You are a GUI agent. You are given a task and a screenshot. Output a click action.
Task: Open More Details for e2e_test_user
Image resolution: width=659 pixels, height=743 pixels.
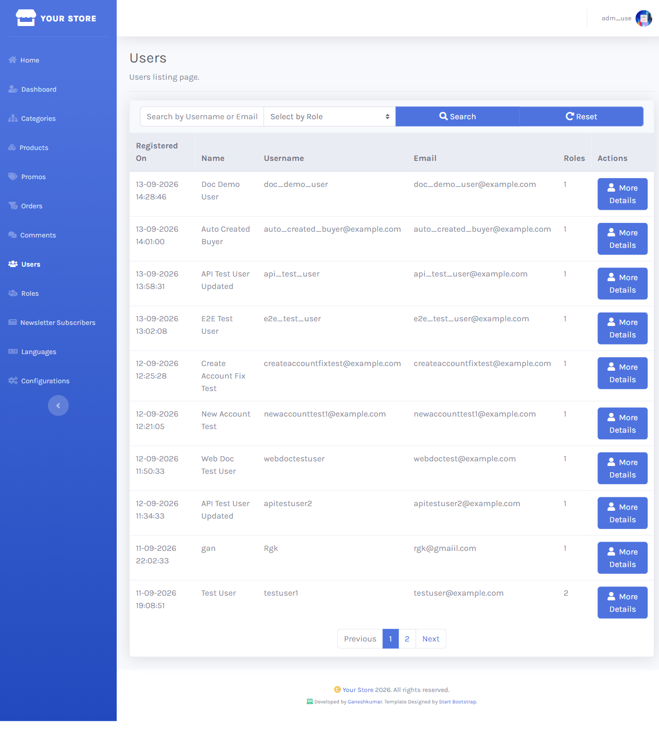point(623,329)
